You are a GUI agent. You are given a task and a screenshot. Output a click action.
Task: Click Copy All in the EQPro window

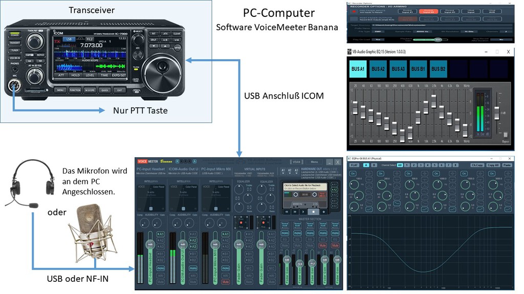(493, 165)
